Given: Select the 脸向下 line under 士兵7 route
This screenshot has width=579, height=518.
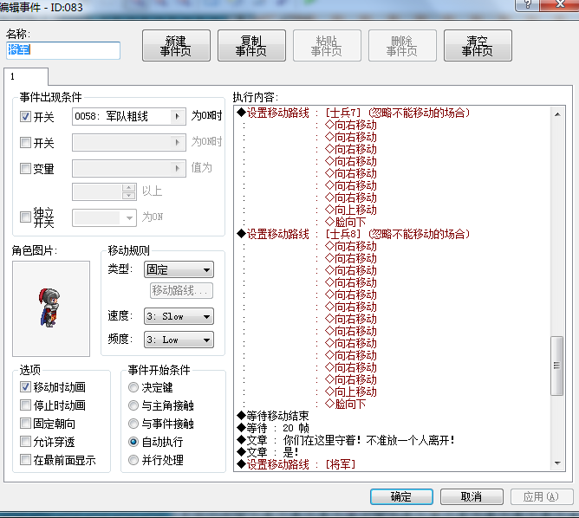Looking at the screenshot, I should [346, 222].
